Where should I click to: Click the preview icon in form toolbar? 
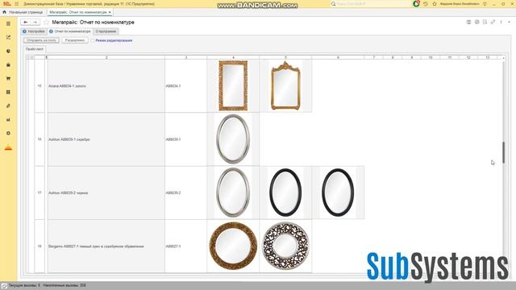point(485,22)
